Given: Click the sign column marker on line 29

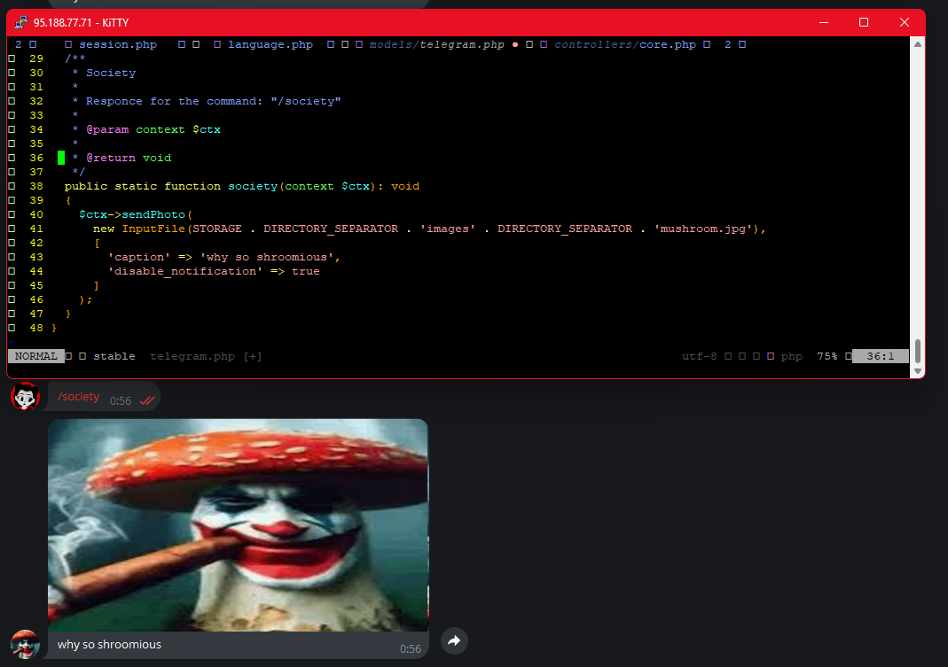Looking at the screenshot, I should tap(12, 58).
